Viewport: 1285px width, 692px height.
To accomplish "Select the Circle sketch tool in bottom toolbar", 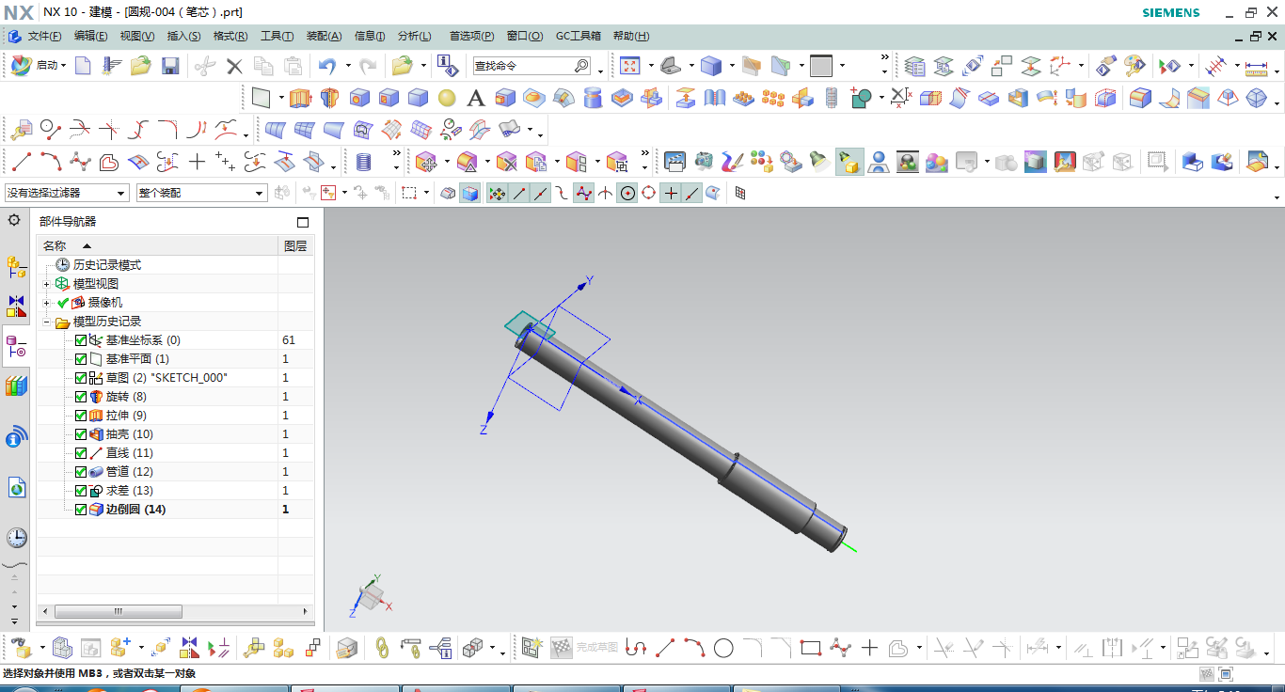I will (723, 648).
